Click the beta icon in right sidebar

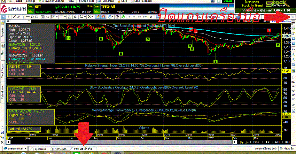coord(293,77)
